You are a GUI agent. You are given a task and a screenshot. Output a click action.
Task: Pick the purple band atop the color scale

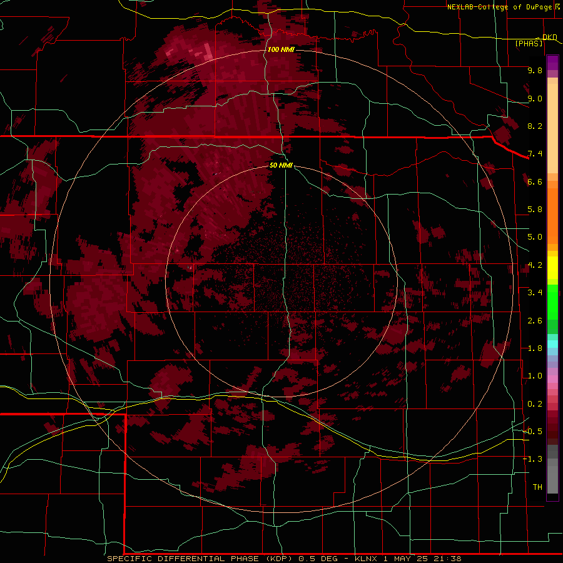[x=552, y=63]
